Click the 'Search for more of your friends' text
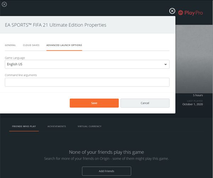The height and width of the screenshot is (178, 213). 106,158
